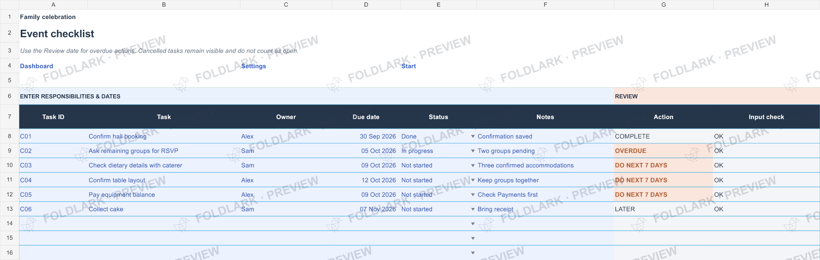Open Status dropdown for Confirm hall booking
The image size is (820, 260).
(x=473, y=136)
